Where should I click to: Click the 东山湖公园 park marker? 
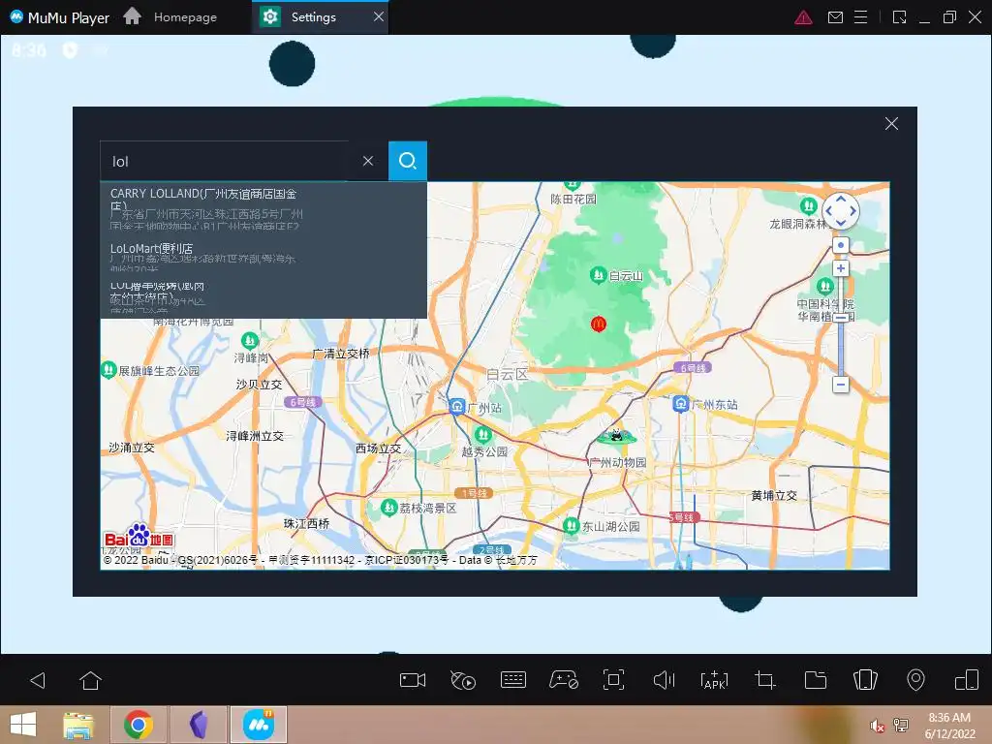tap(572, 526)
